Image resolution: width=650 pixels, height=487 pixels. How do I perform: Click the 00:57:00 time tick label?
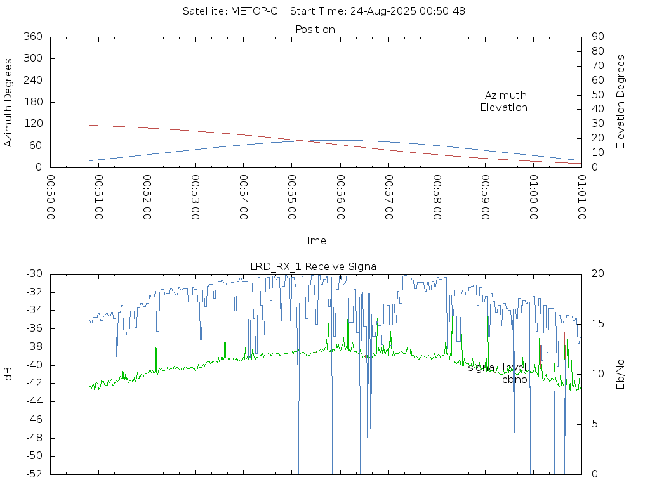tap(388, 197)
